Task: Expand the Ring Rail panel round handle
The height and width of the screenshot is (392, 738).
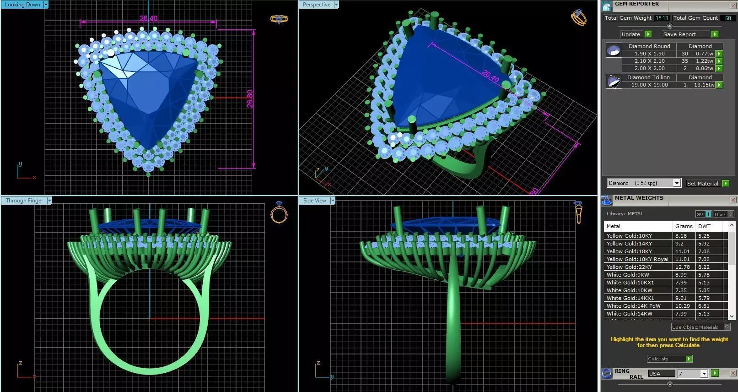Action: click(x=670, y=384)
